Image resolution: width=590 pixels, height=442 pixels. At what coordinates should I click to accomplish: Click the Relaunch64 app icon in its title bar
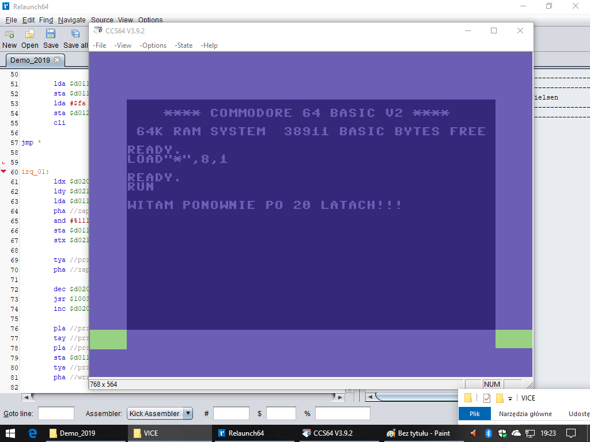(x=6, y=6)
